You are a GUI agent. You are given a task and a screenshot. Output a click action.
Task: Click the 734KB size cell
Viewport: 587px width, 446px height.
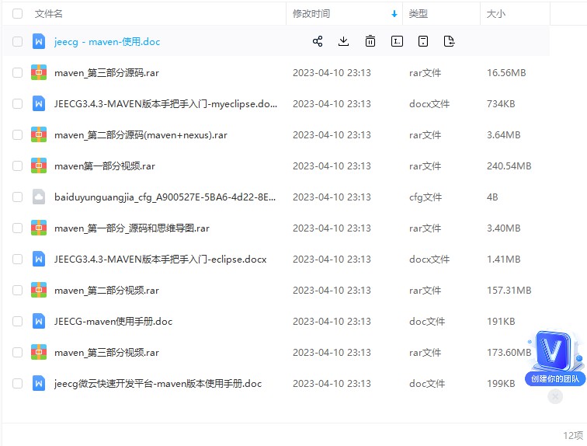coord(501,103)
